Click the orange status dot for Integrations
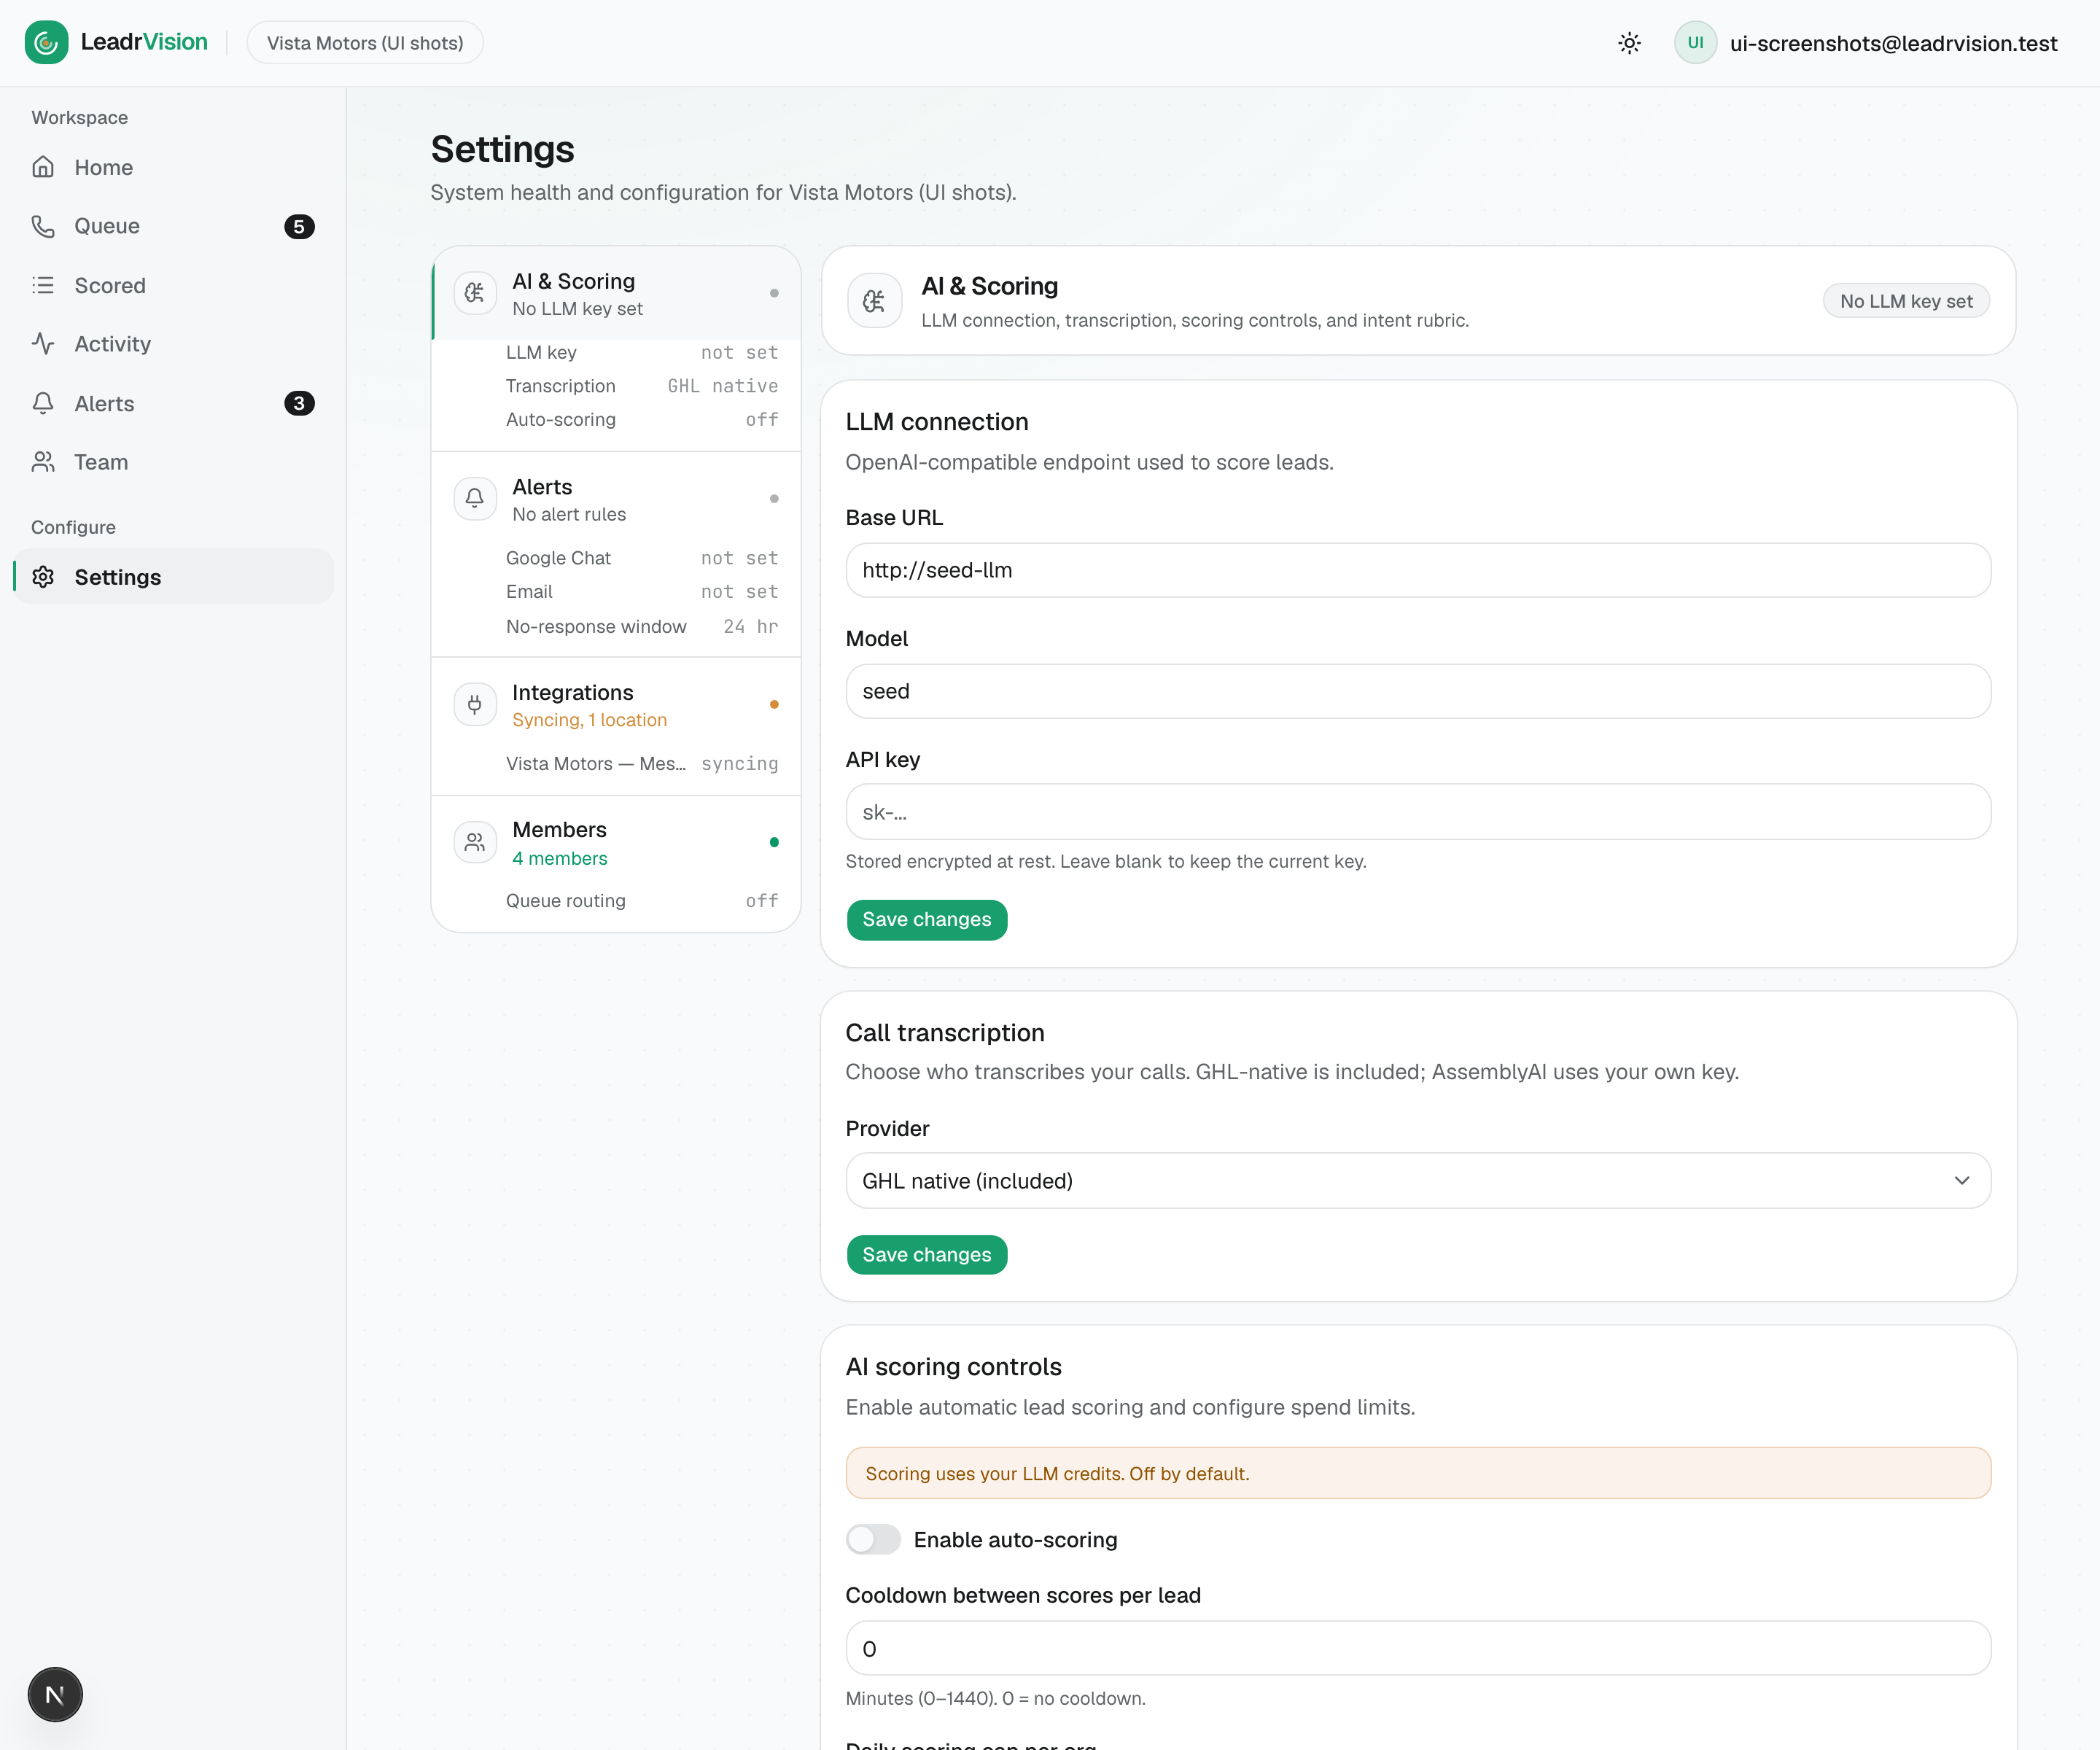 pyautogui.click(x=774, y=704)
